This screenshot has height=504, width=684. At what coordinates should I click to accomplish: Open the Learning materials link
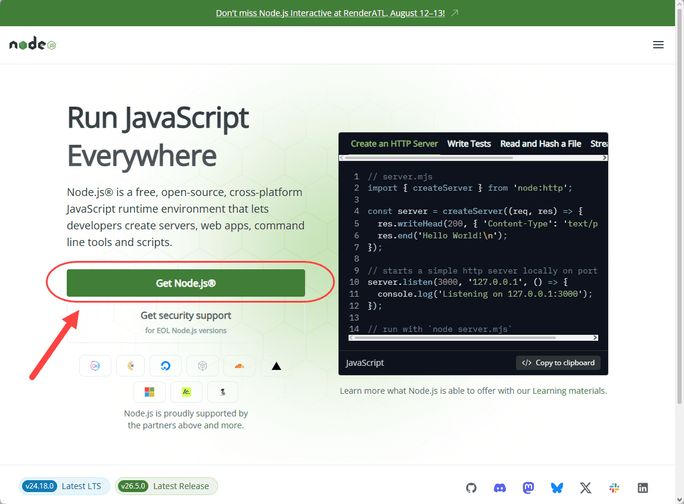(x=569, y=391)
